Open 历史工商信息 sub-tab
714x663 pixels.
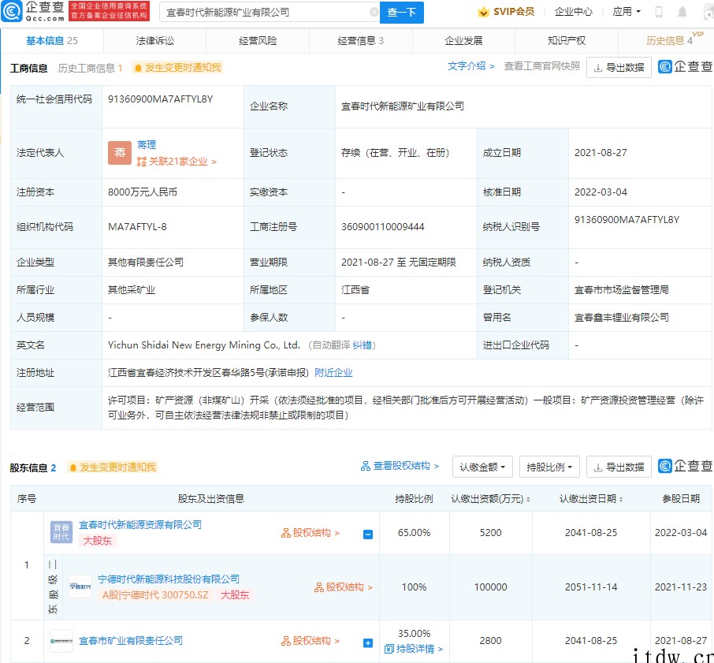point(90,68)
